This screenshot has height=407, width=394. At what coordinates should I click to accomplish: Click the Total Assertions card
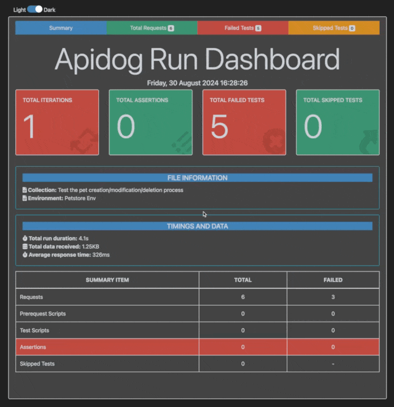(x=151, y=122)
